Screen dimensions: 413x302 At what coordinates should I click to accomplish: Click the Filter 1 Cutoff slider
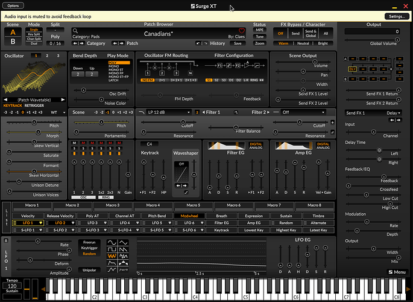coord(169,123)
